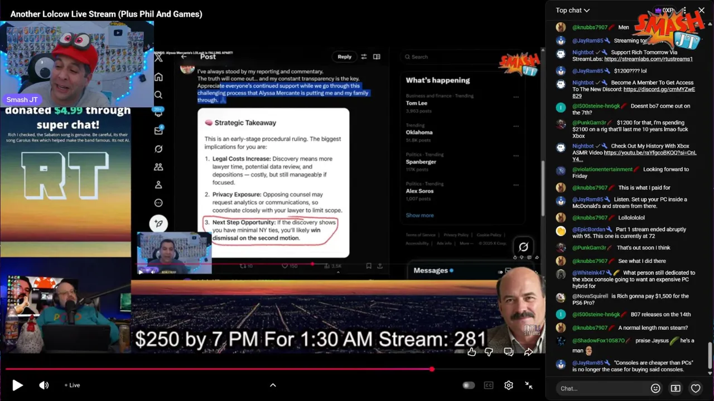Click Profile person icon in X sidebar
Image resolution: width=714 pixels, height=401 pixels.
point(158,185)
